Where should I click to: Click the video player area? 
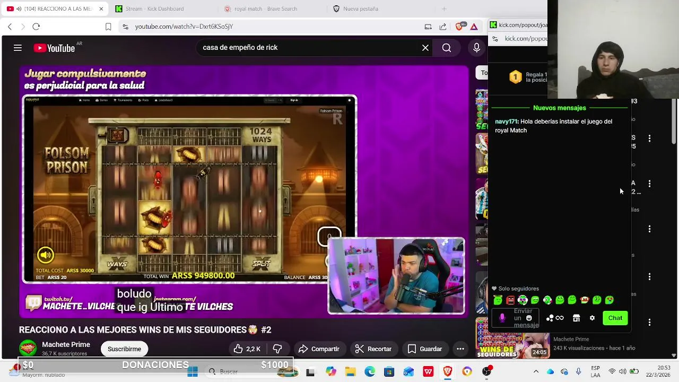tap(245, 191)
